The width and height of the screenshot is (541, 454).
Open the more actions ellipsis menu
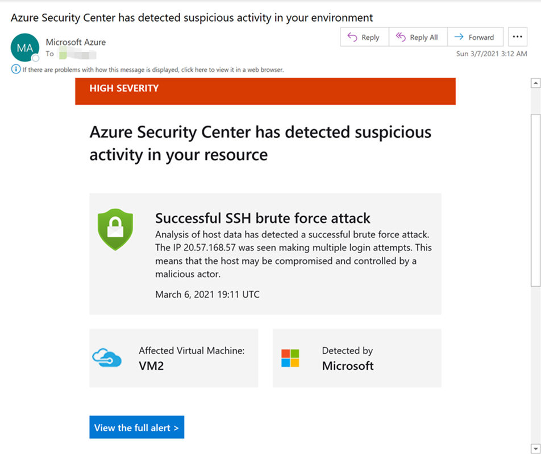tap(517, 37)
